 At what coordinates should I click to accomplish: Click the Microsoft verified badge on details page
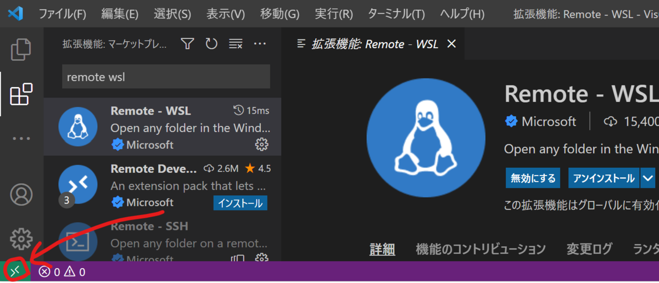pos(512,121)
